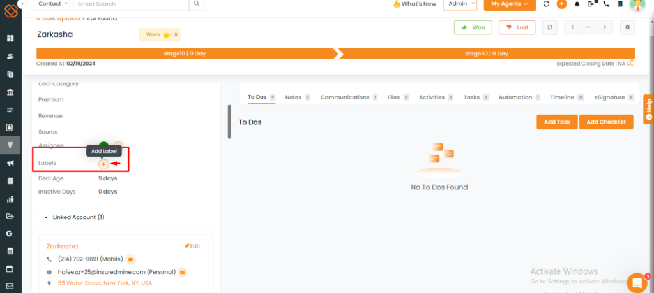Image resolution: width=654 pixels, height=293 pixels.
Task: Click the notebook icon in sidebar
Action: tap(10, 181)
